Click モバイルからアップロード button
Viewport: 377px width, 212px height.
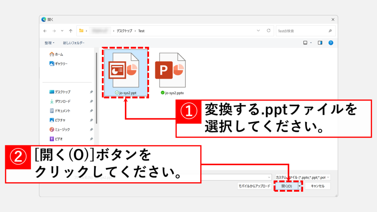(254, 186)
